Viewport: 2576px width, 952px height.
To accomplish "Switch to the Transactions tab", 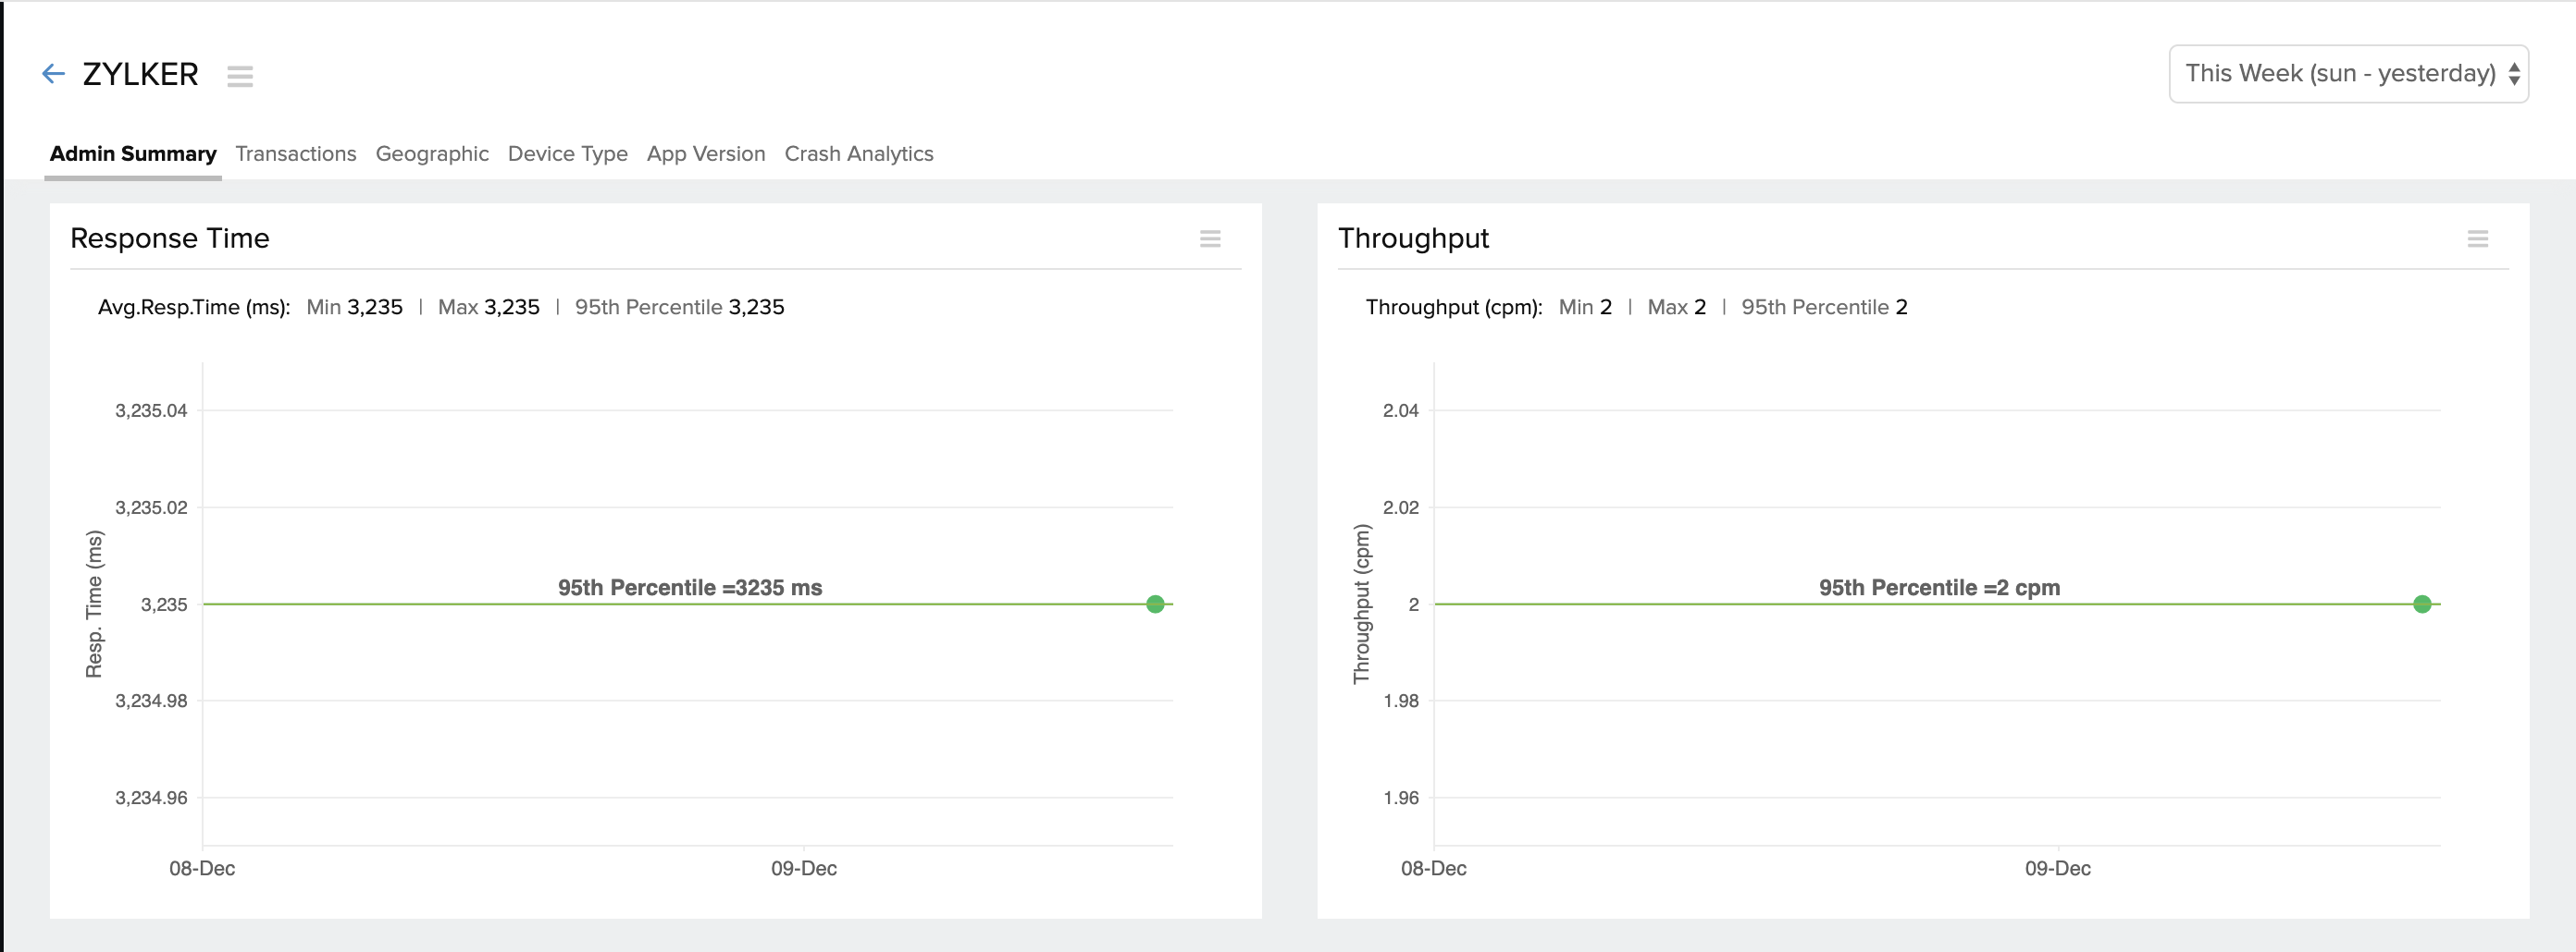I will click(296, 153).
